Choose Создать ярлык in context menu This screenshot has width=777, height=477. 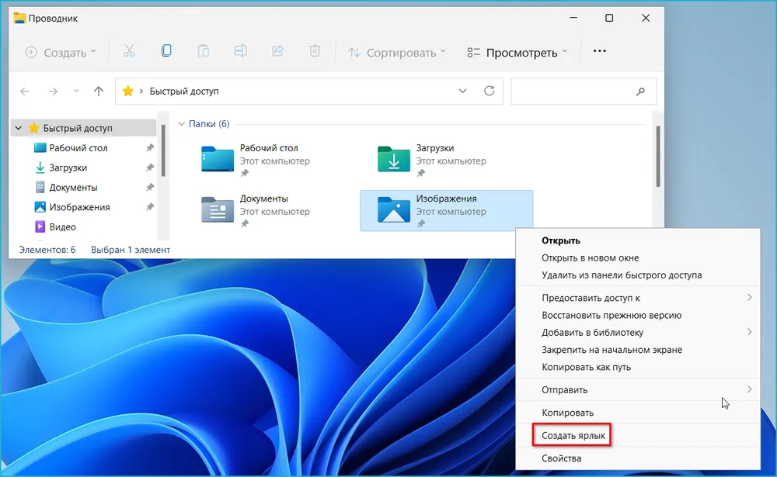[x=573, y=436]
